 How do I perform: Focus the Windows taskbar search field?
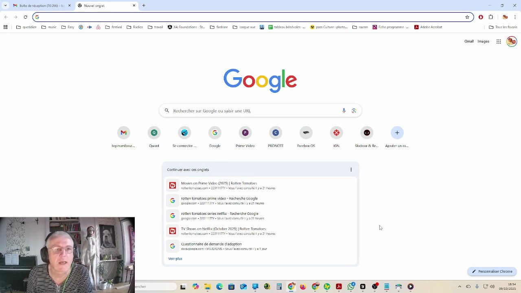point(155,286)
